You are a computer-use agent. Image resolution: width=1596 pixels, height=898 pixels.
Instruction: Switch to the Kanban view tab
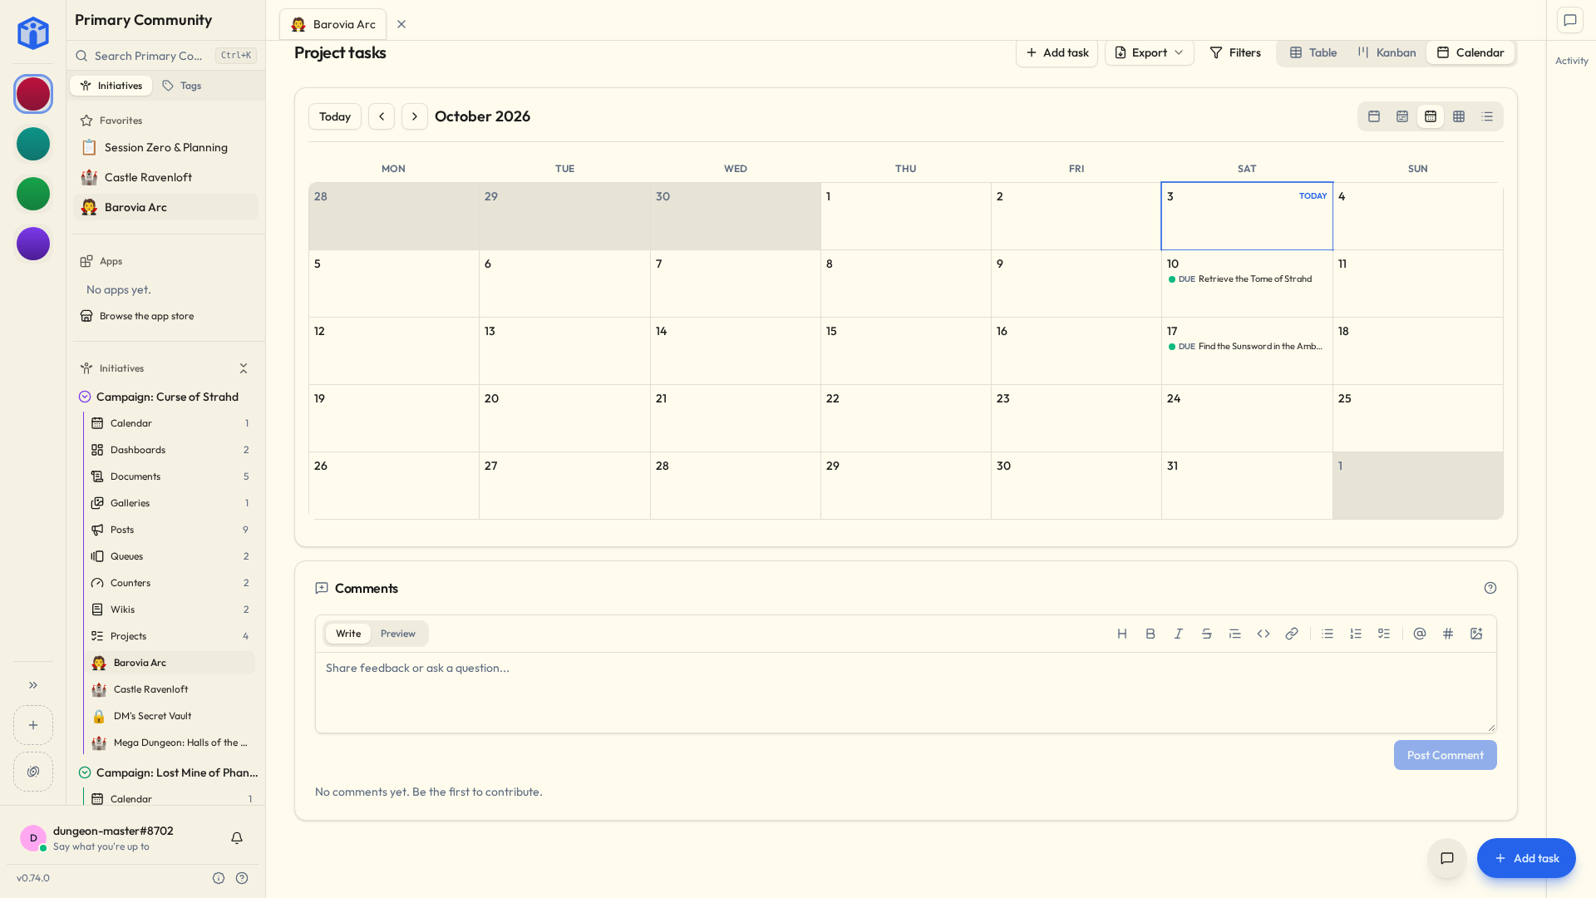pyautogui.click(x=1387, y=52)
